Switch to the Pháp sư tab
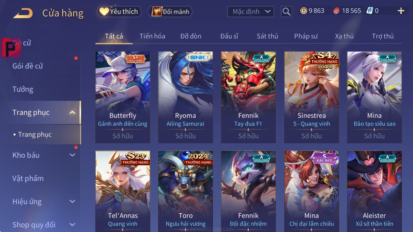 point(306,36)
